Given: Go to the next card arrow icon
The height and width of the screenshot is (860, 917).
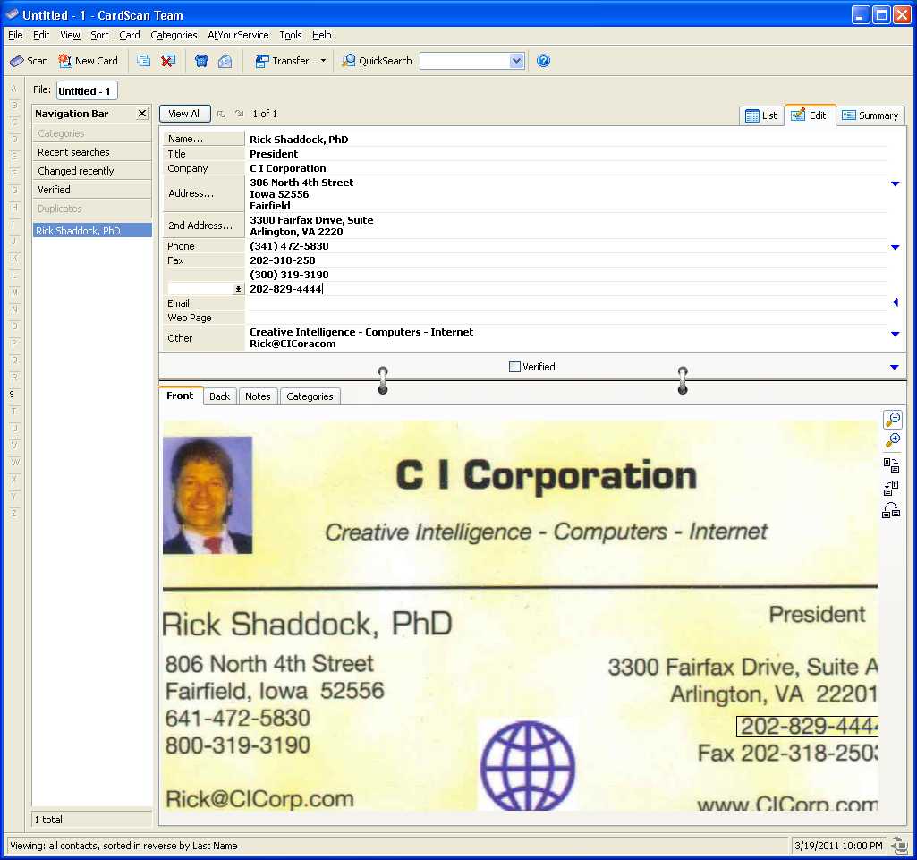Looking at the screenshot, I should [x=239, y=114].
